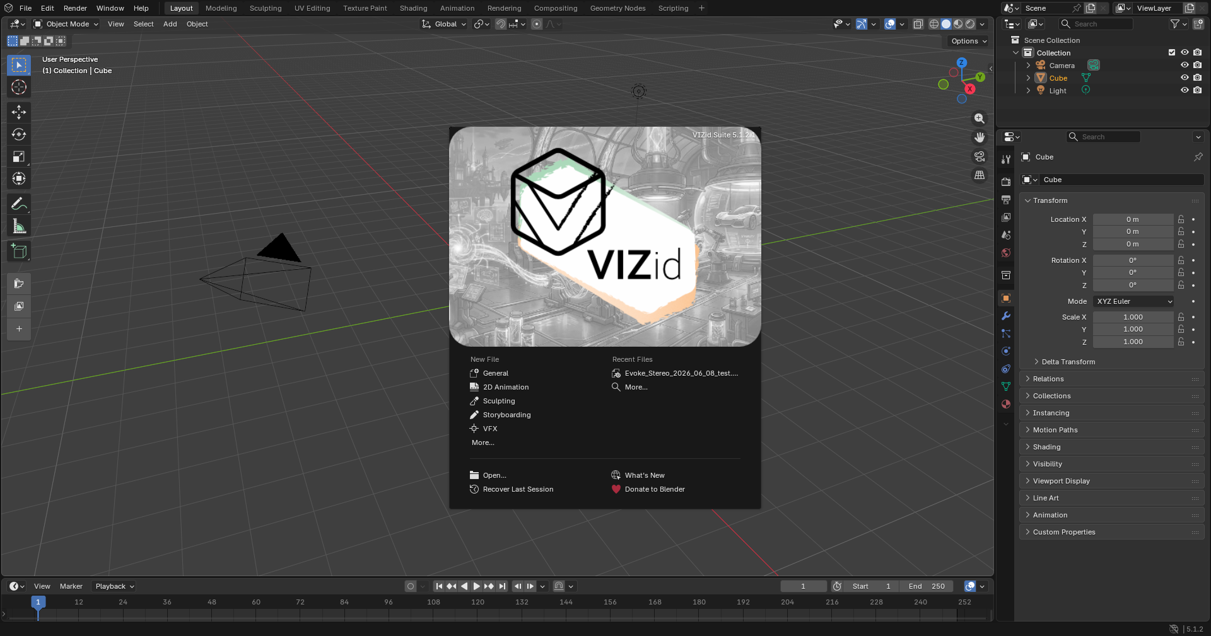Toggle X-ray display in viewport header
This screenshot has width=1211, height=636.
pos(918,24)
